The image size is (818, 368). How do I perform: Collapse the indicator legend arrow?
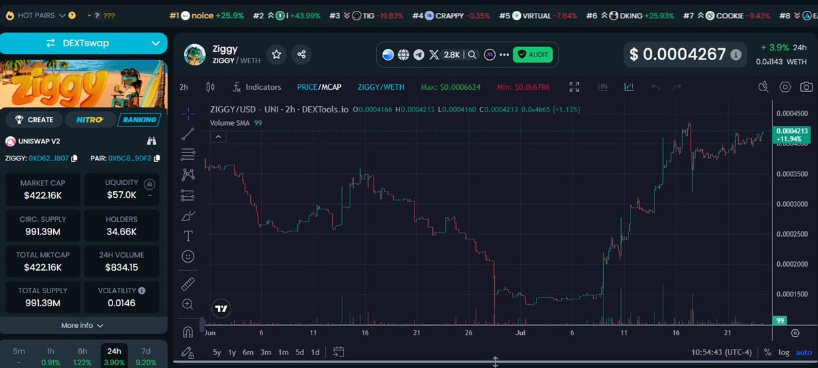(x=217, y=137)
